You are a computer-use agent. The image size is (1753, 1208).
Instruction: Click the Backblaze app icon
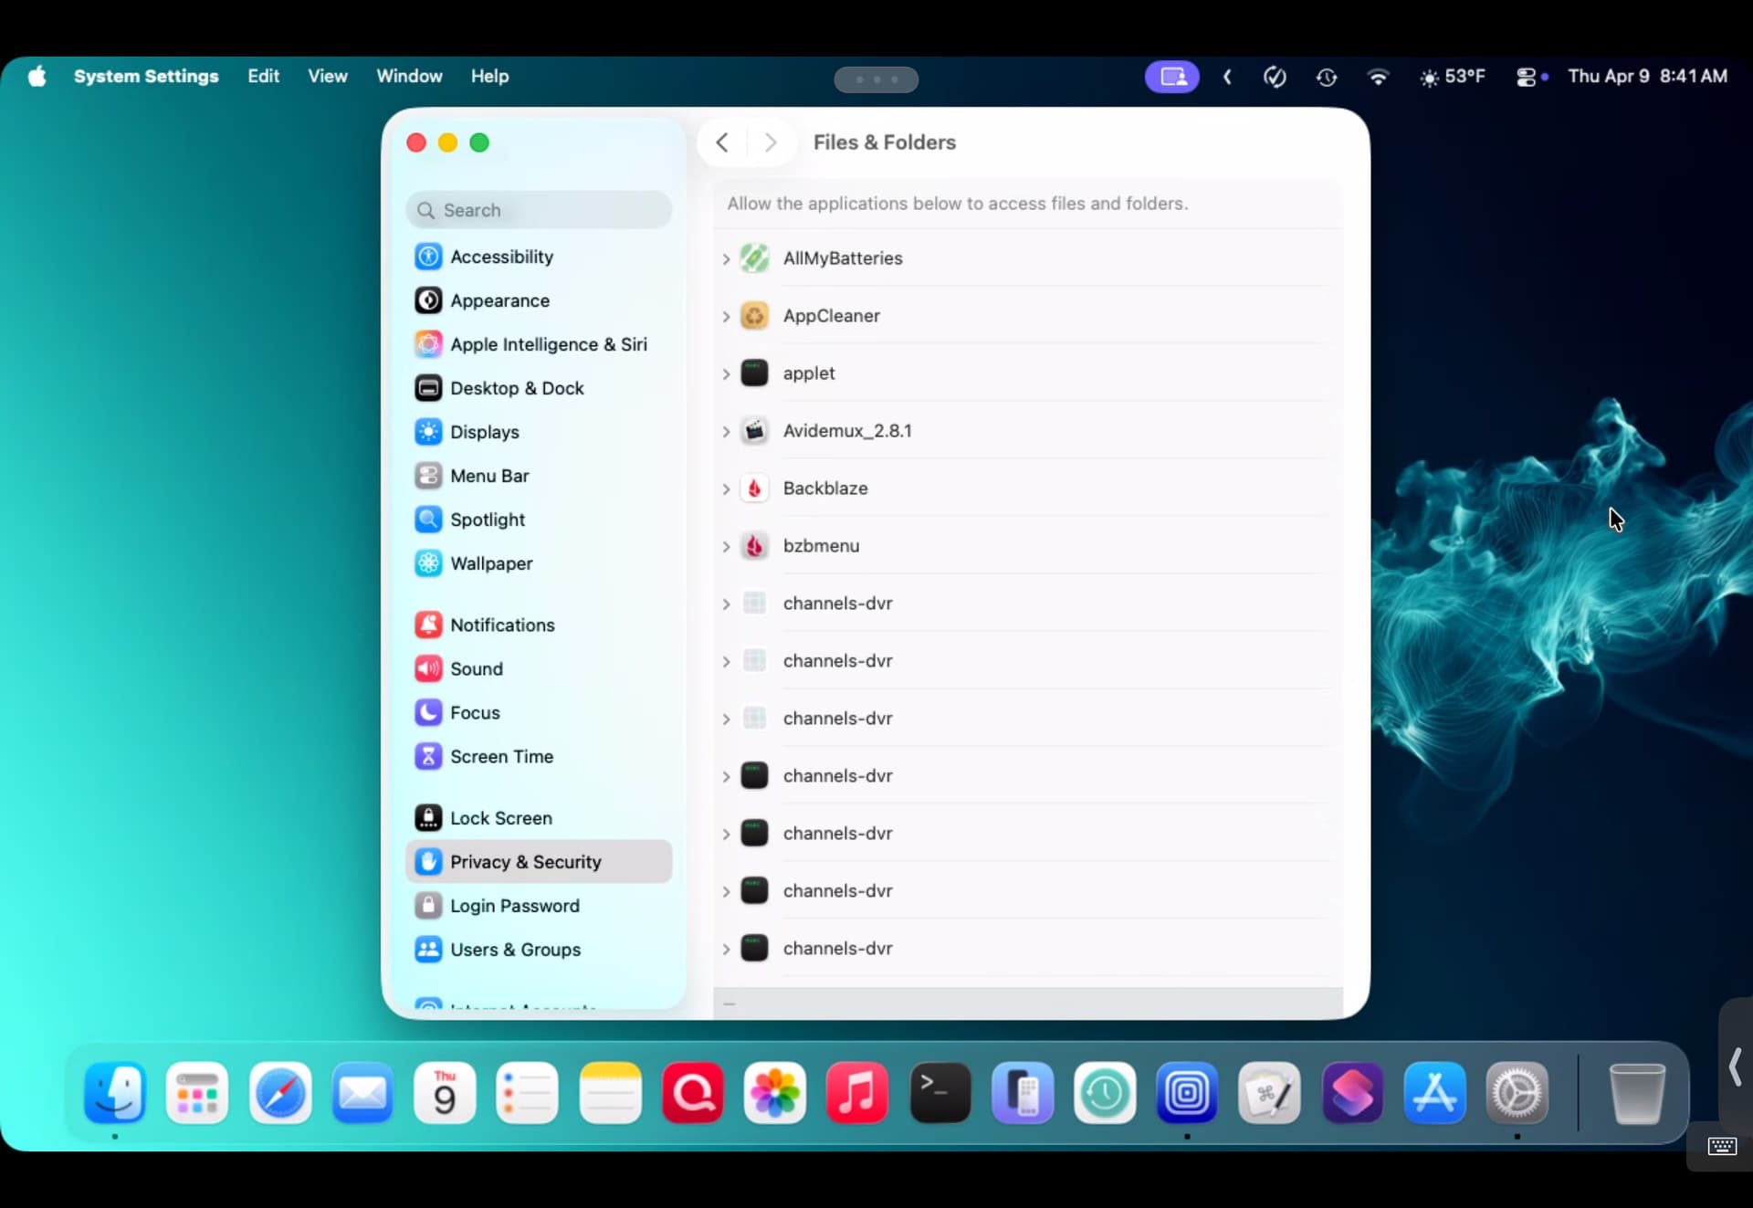pyautogui.click(x=754, y=488)
